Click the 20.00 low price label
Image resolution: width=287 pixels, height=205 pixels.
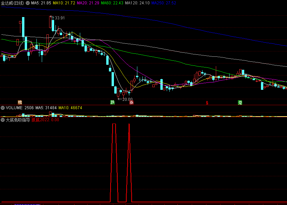127,99
